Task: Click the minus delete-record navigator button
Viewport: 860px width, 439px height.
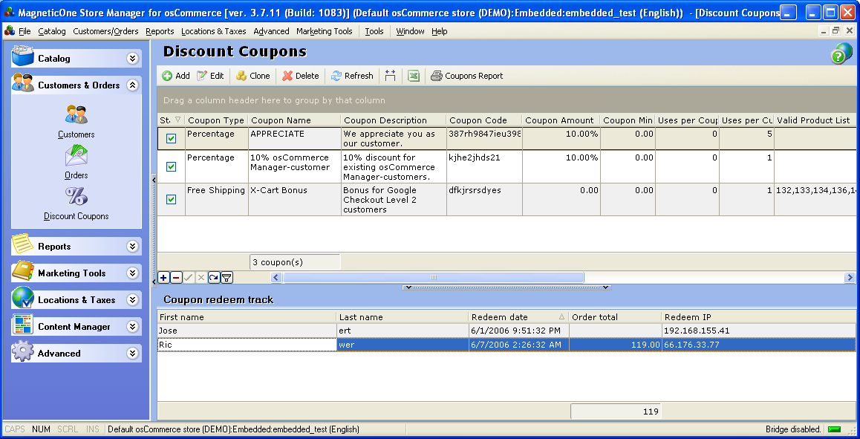Action: tap(176, 278)
